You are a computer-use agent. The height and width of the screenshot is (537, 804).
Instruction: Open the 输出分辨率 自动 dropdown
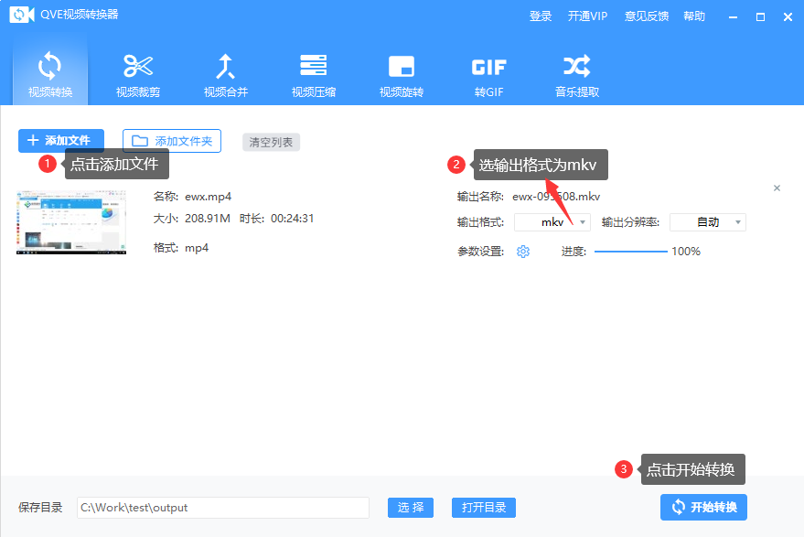coord(708,222)
